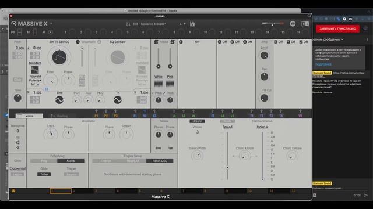The width and height of the screenshot is (373, 209).
Task: Select Reset All engine setup option
Action: (133, 161)
